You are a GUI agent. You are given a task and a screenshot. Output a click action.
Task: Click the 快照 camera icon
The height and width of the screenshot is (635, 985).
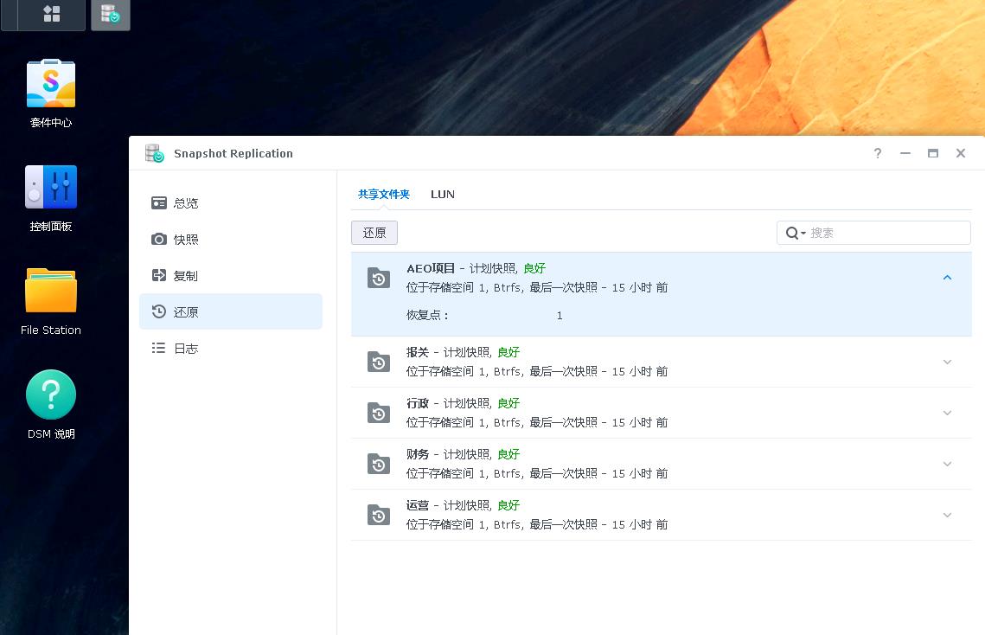pos(159,239)
